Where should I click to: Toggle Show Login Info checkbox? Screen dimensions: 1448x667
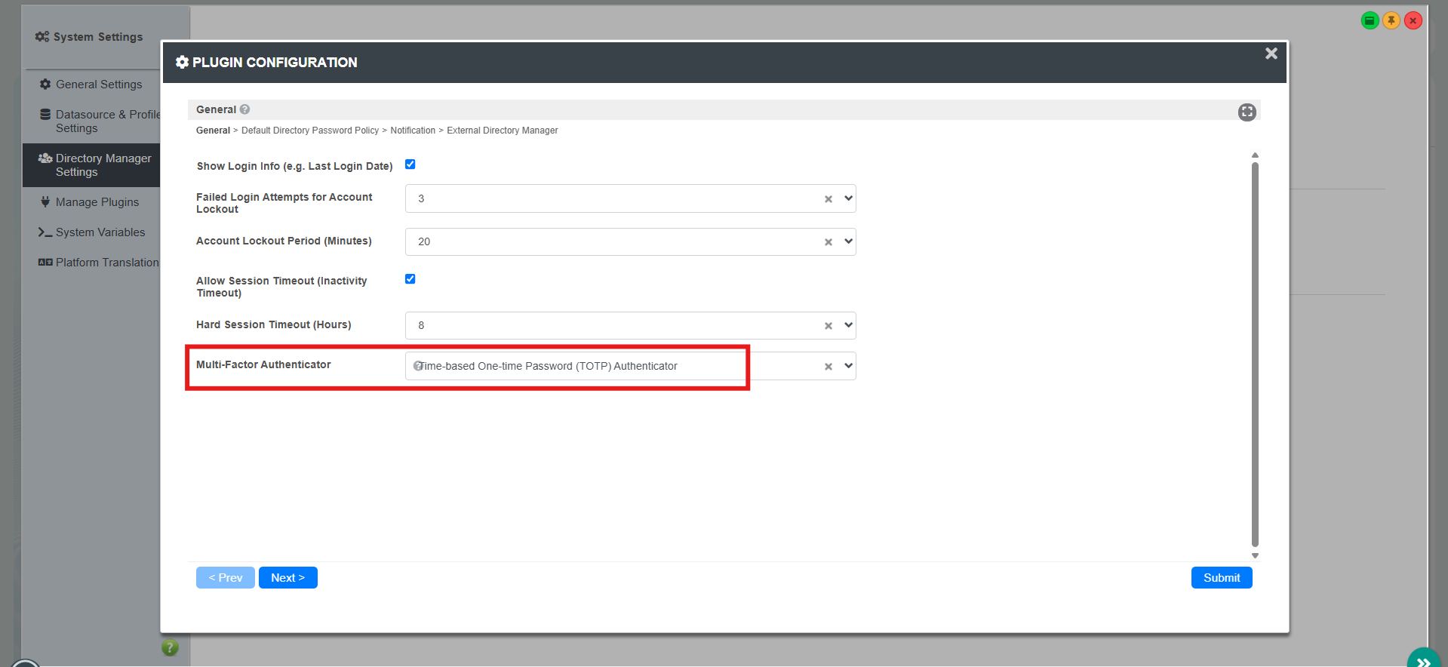pyautogui.click(x=410, y=164)
